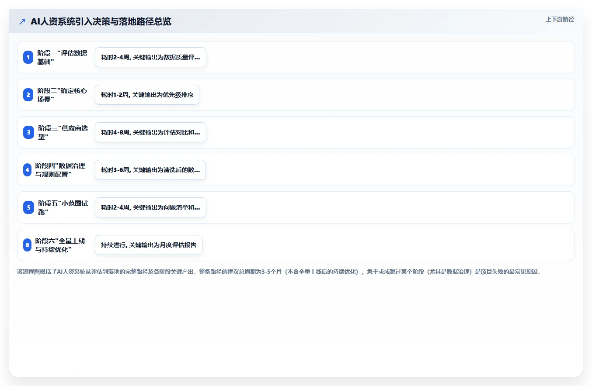This screenshot has height=386, width=592.
Task: Click the 耗时2-4周 数据质量评 detail chip
Action: tap(150, 57)
